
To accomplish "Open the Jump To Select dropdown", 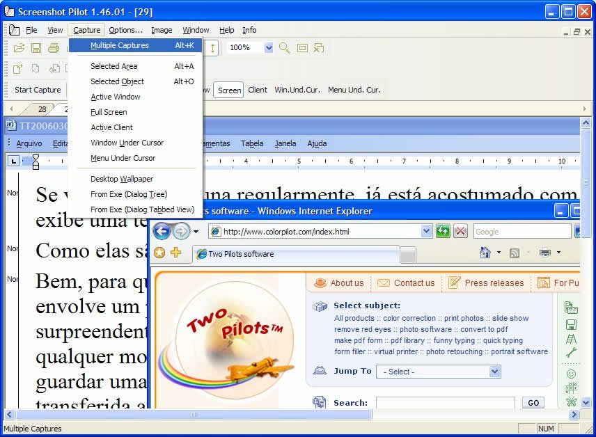I will [494, 372].
